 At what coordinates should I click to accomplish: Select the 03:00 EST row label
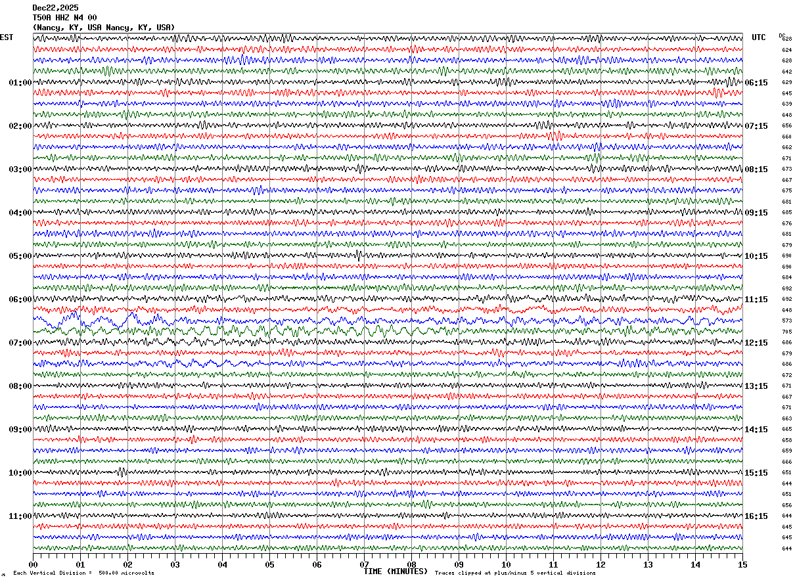(20, 169)
